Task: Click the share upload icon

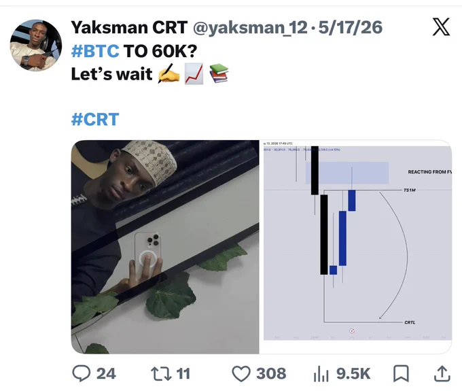Action: (x=442, y=373)
